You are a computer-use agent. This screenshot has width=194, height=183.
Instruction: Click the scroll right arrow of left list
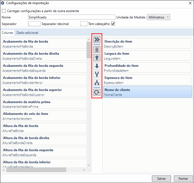[84, 170]
